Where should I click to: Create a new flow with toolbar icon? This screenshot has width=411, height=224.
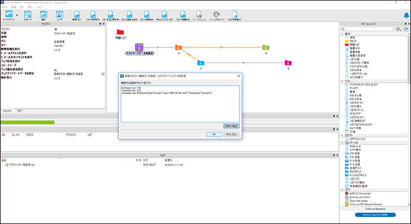pyautogui.click(x=77, y=15)
